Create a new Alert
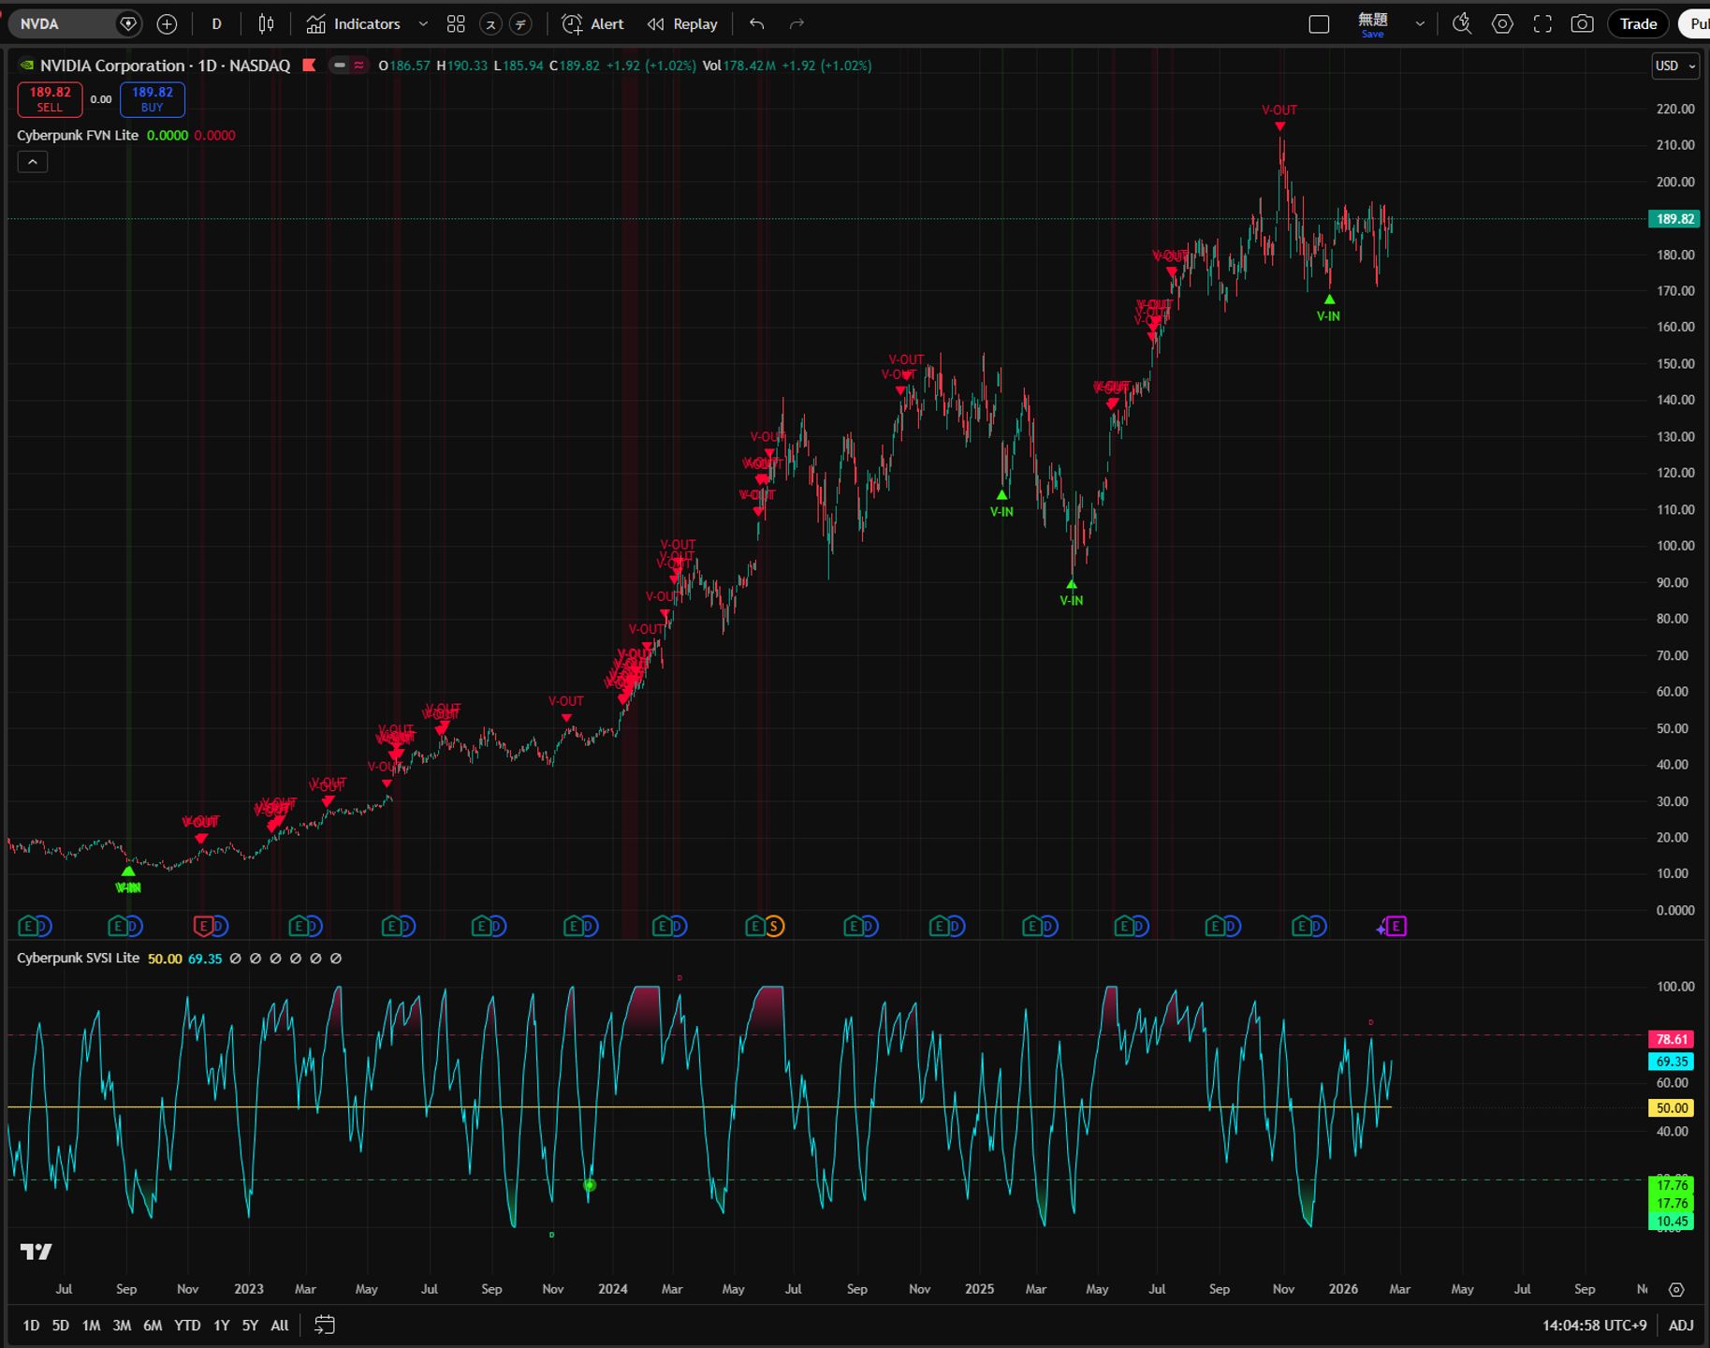Image resolution: width=1710 pixels, height=1348 pixels. pos(593,24)
